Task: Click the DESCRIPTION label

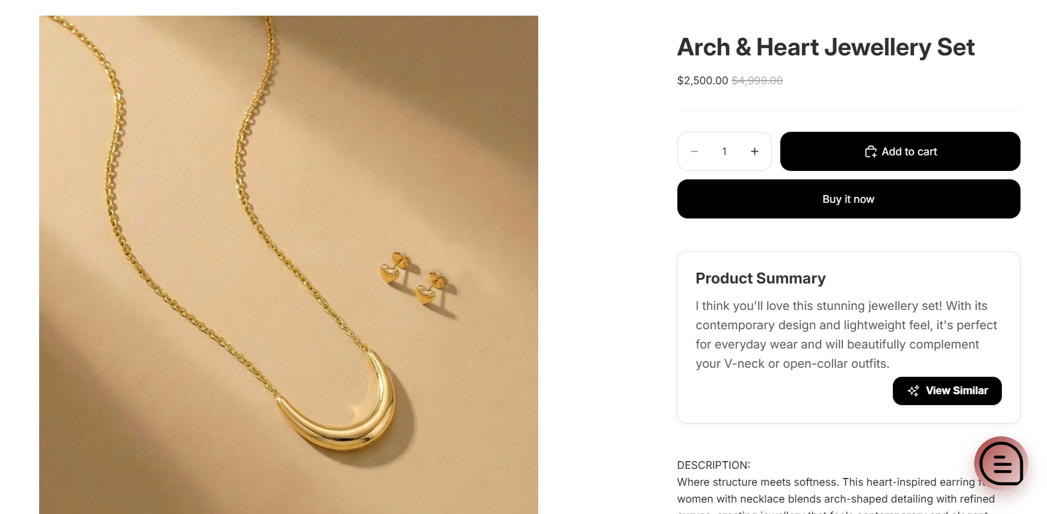Action: coord(713,465)
